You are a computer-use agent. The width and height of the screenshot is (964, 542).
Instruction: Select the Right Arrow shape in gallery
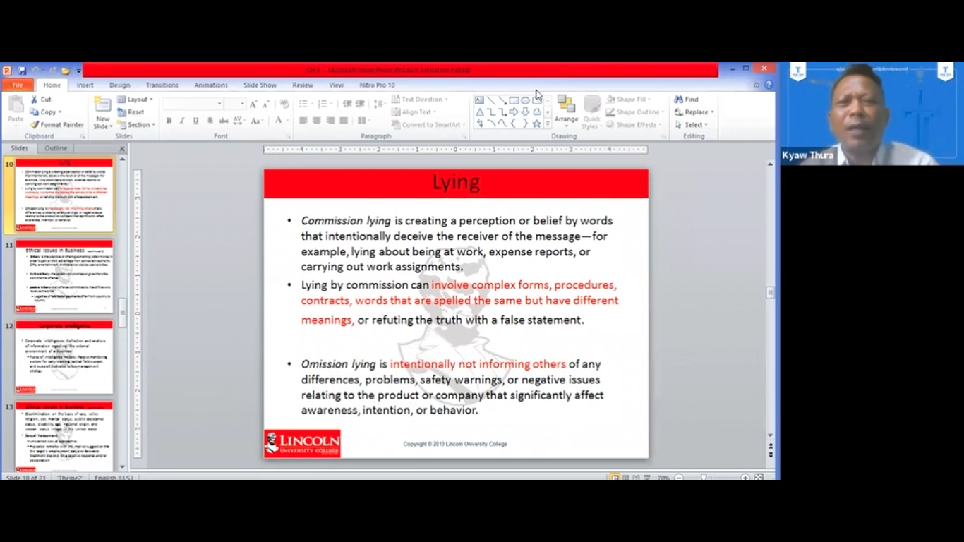[514, 112]
